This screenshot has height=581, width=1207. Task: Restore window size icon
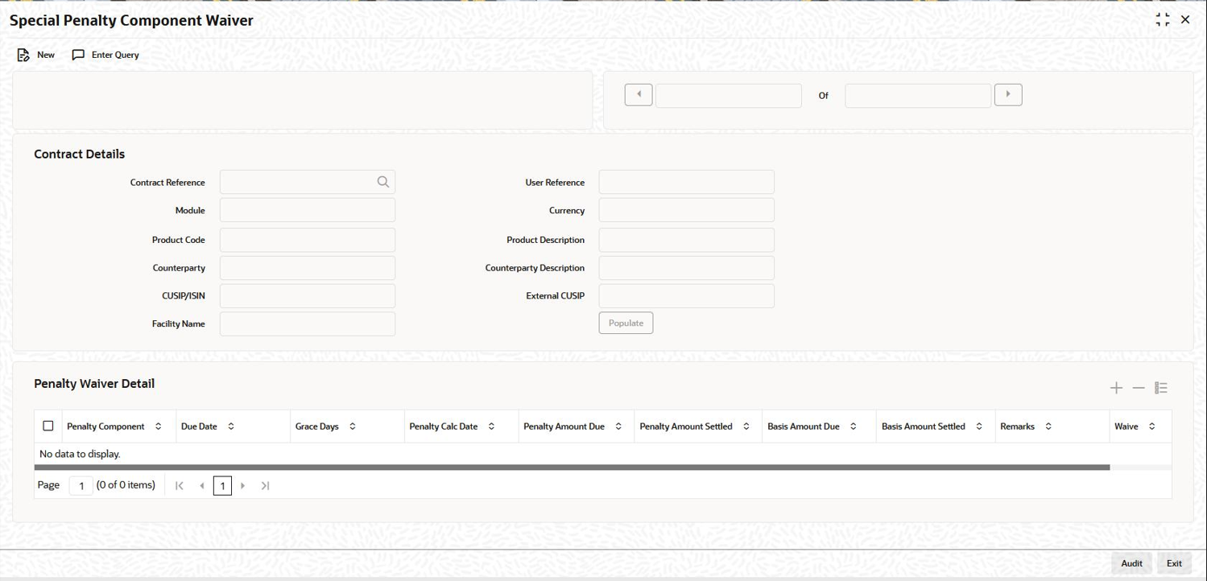click(x=1163, y=20)
